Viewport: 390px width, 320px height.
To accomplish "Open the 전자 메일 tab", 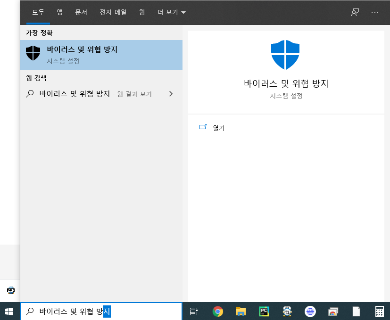I will point(113,12).
